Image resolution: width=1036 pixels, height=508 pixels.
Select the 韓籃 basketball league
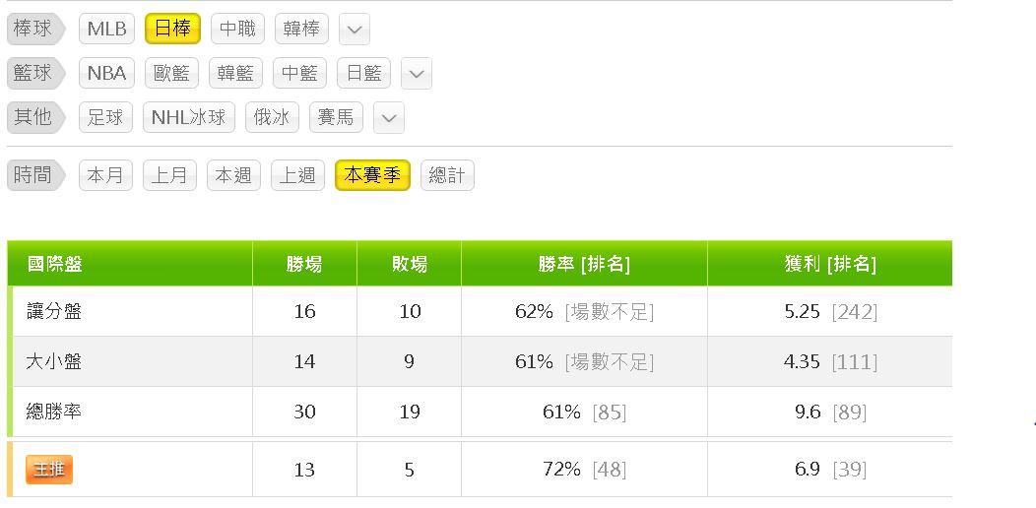click(x=235, y=73)
